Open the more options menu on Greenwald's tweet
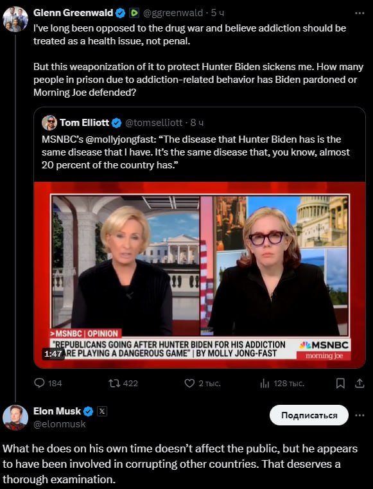Image resolution: width=373 pixels, height=489 pixels. pos(360,13)
